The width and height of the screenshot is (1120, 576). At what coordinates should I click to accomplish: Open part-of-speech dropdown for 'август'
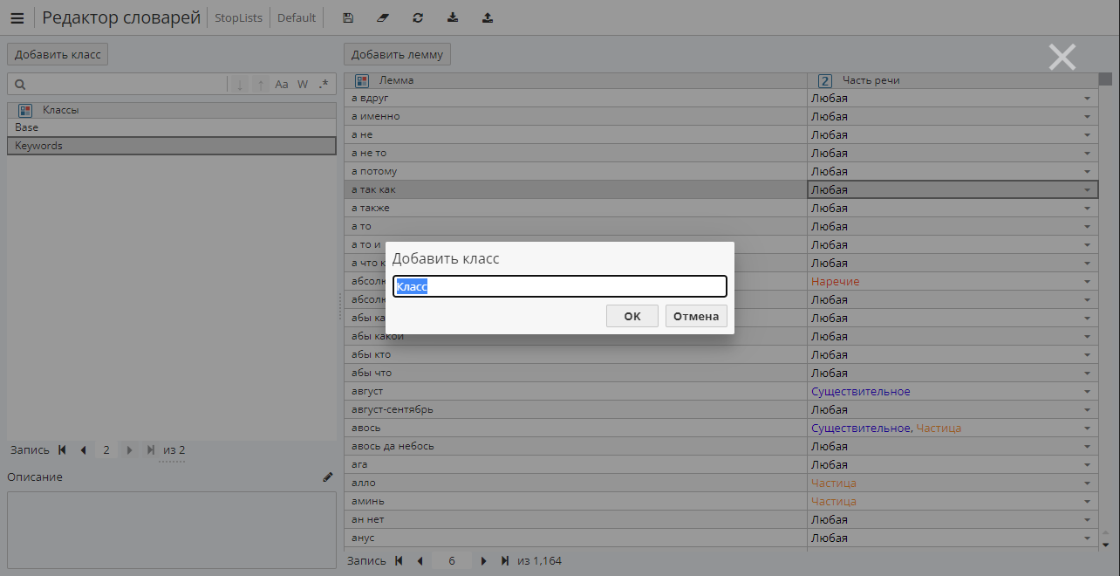click(1087, 392)
